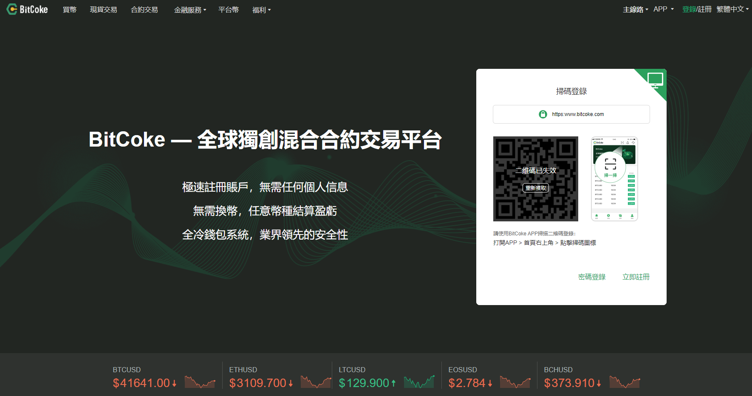The image size is (752, 396).
Task: Click the BCHUSD ticker label
Action: point(558,370)
